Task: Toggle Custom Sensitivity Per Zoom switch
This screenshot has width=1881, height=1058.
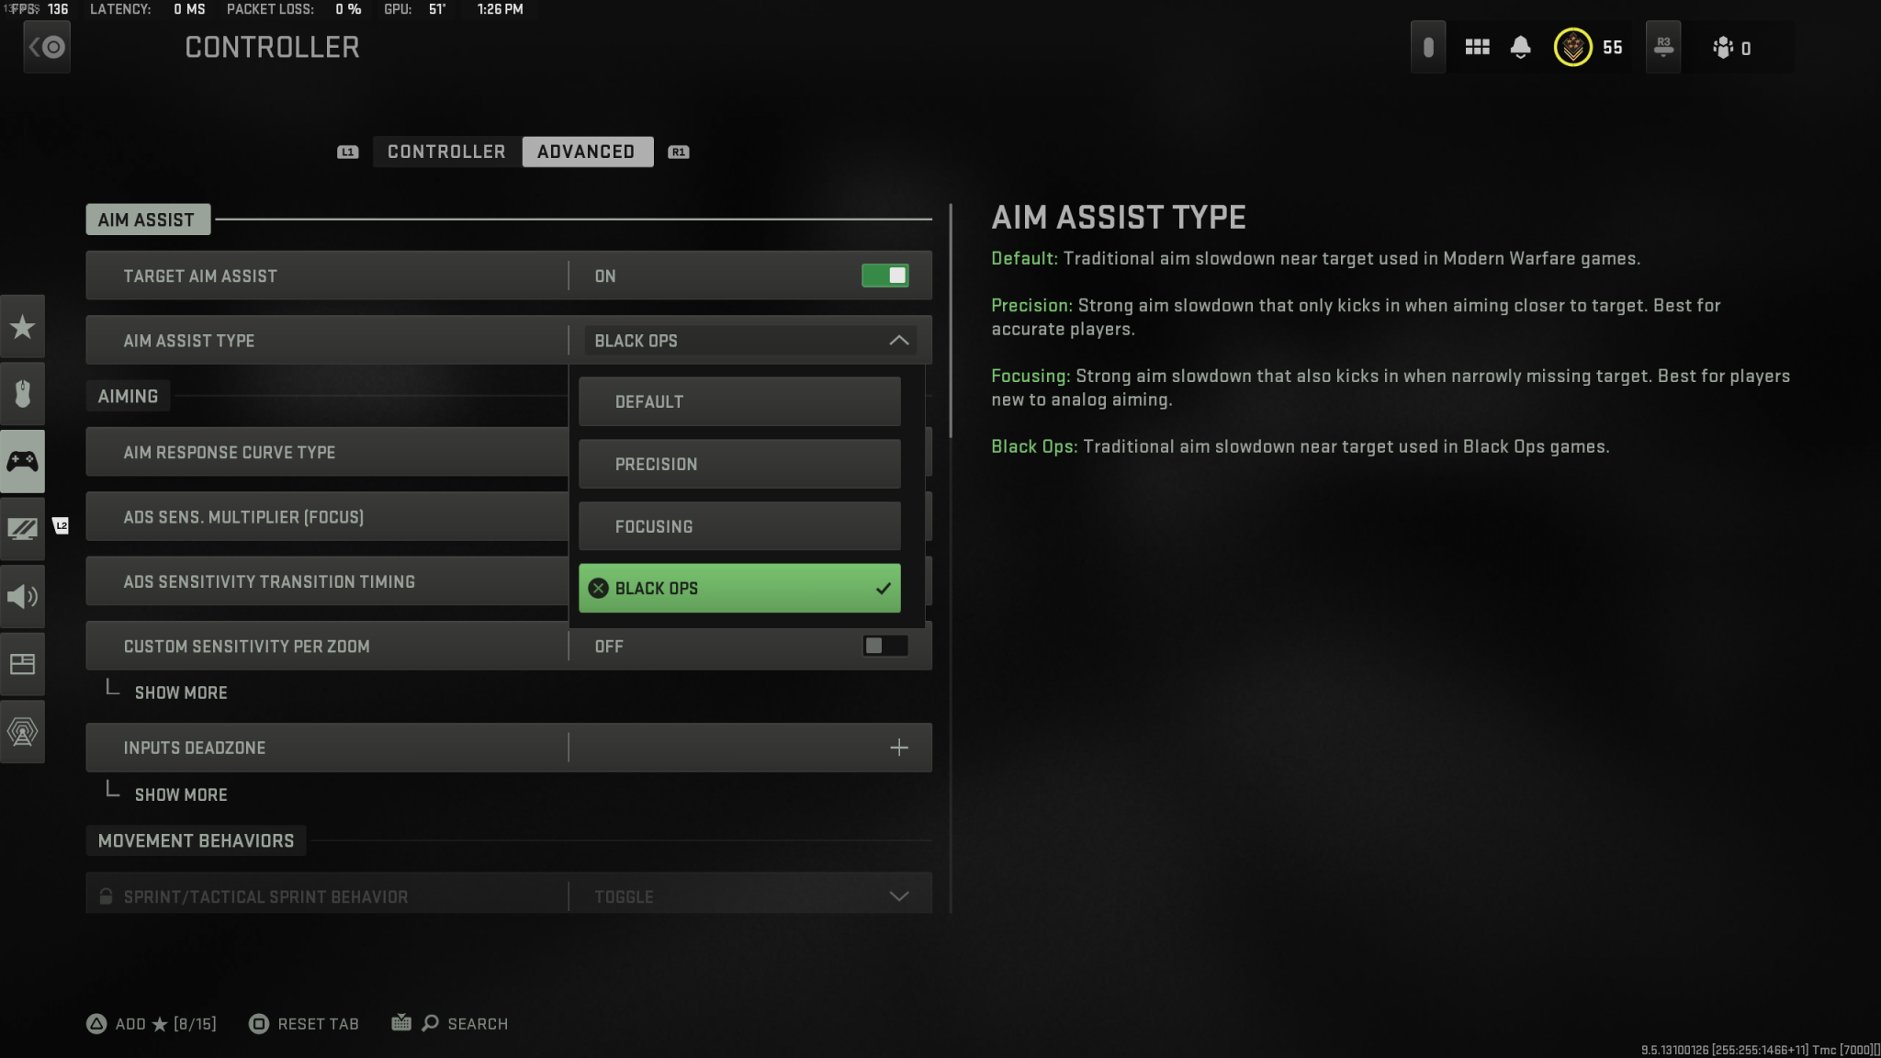Action: (x=885, y=646)
